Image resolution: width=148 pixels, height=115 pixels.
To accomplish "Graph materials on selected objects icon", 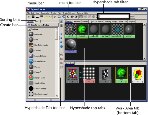I will tap(63, 17).
